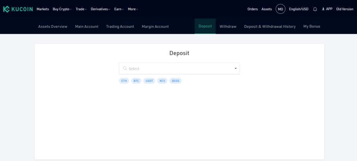The image size is (357, 161).
Task: Go to Assets in top bar
Action: [x=267, y=9]
